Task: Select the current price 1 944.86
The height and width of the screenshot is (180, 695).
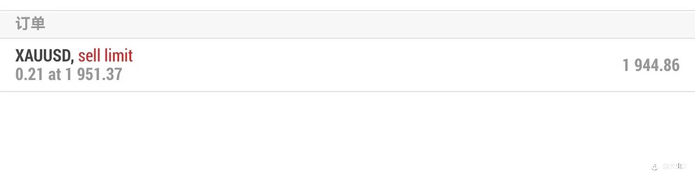Action: (651, 65)
